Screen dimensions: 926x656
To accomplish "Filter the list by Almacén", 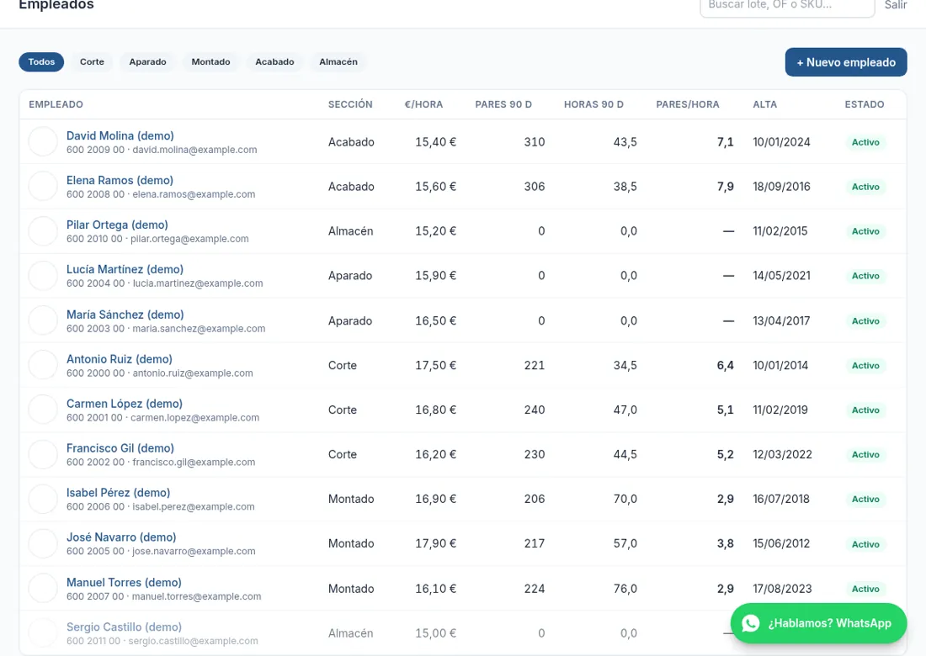I will (338, 62).
